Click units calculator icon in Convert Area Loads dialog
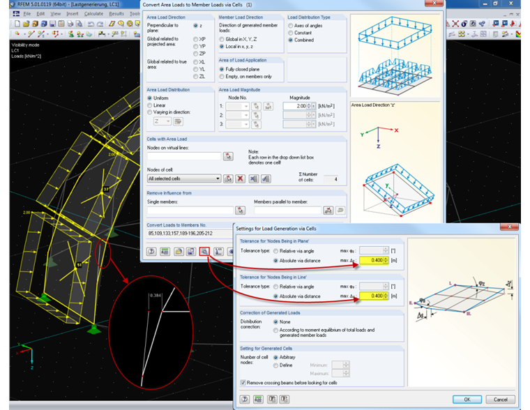Viewport: 530px width, 410px height. [165, 251]
